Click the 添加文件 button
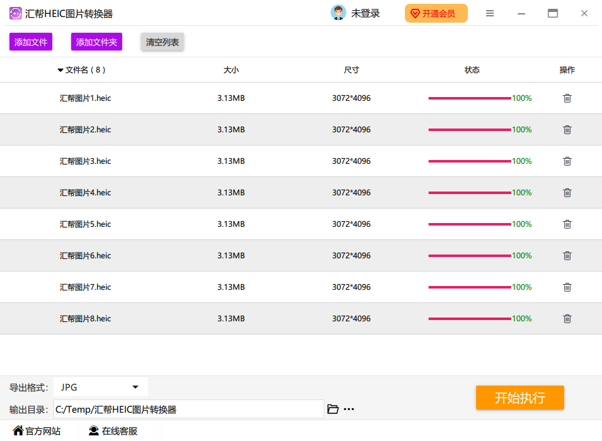Viewport: 602px width, 441px height. pyautogui.click(x=31, y=42)
